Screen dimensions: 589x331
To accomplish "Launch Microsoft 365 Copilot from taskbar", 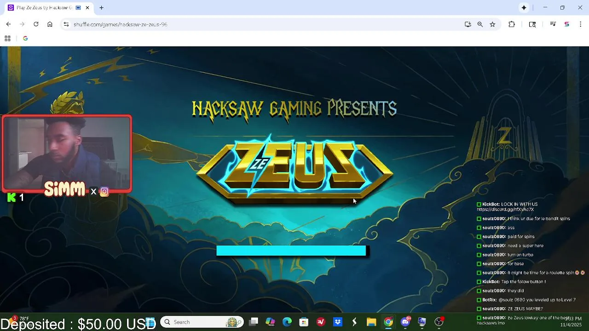I will pos(270,322).
